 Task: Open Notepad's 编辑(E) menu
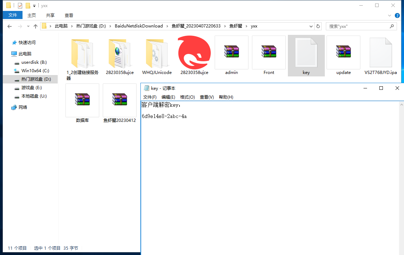point(168,97)
